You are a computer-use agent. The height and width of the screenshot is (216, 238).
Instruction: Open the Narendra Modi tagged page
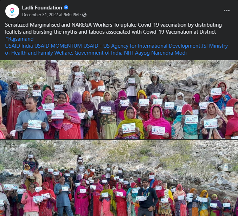coord(169,53)
